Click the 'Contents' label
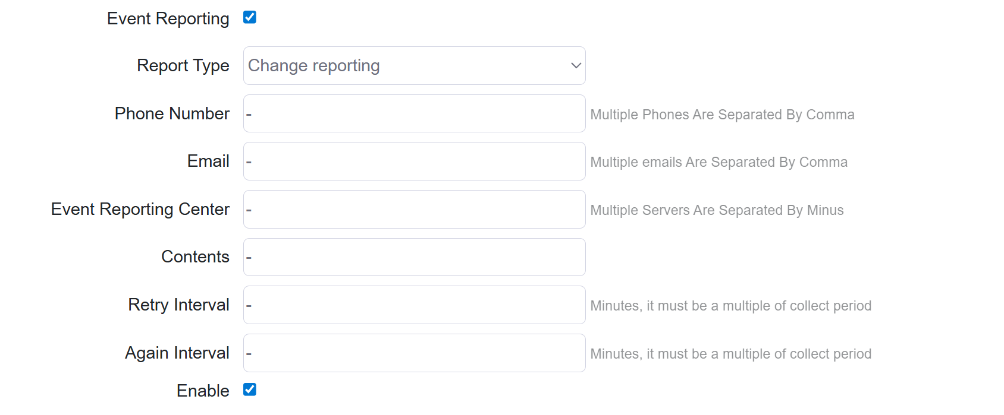Viewport: 1004px width, 415px height. pos(195,256)
